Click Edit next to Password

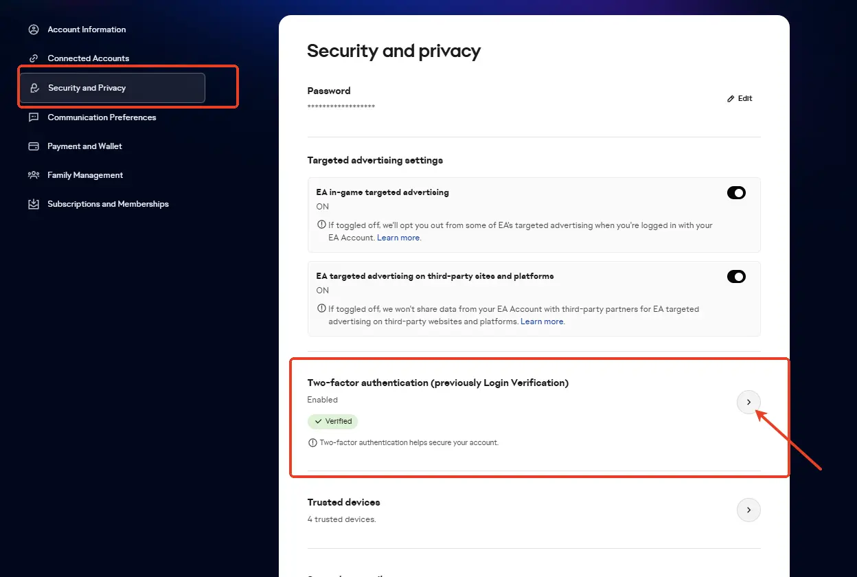pyautogui.click(x=744, y=99)
